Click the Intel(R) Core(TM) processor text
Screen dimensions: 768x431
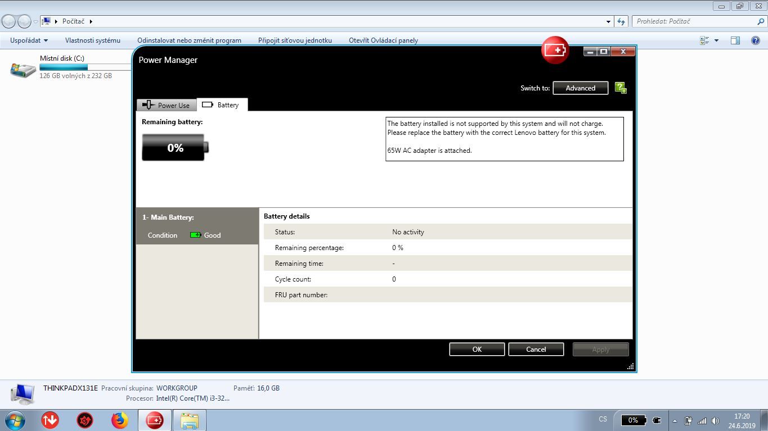pyautogui.click(x=193, y=398)
